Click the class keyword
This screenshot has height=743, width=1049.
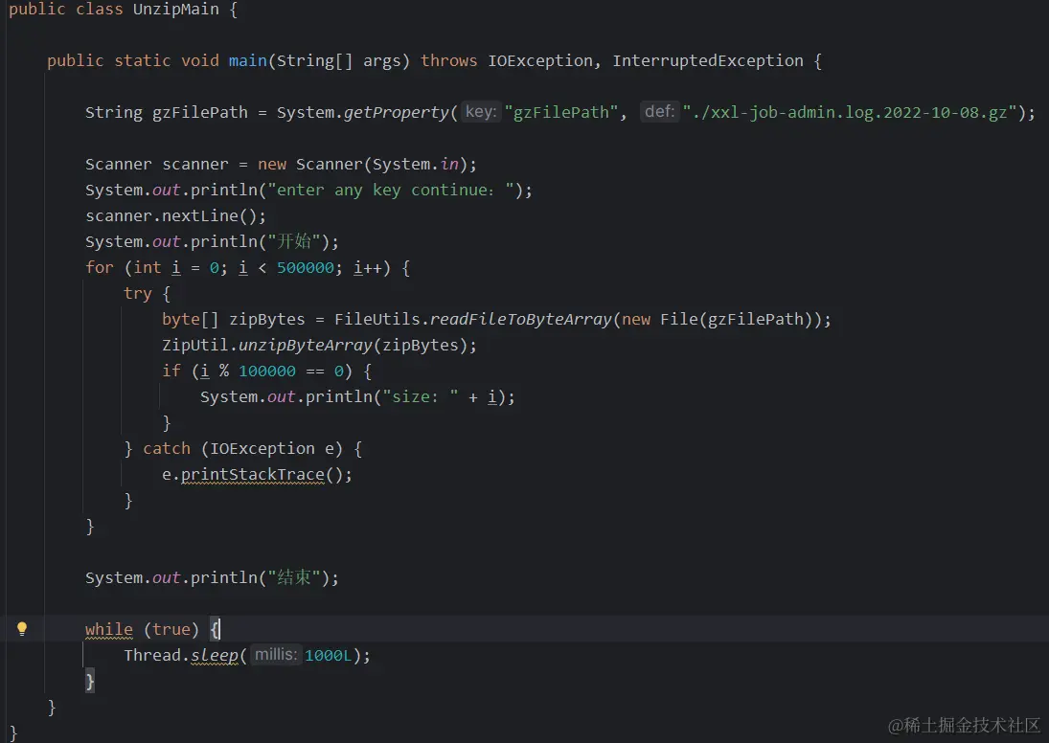tap(99, 10)
